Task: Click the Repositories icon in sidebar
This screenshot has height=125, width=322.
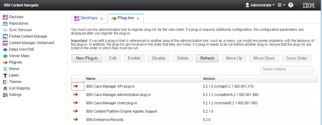Action: [5, 23]
